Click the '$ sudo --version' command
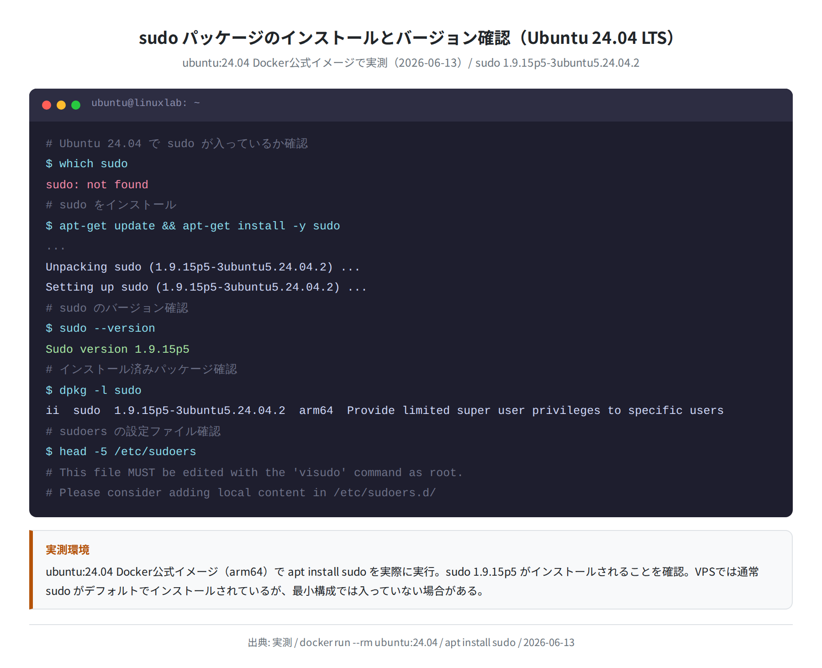 point(100,328)
